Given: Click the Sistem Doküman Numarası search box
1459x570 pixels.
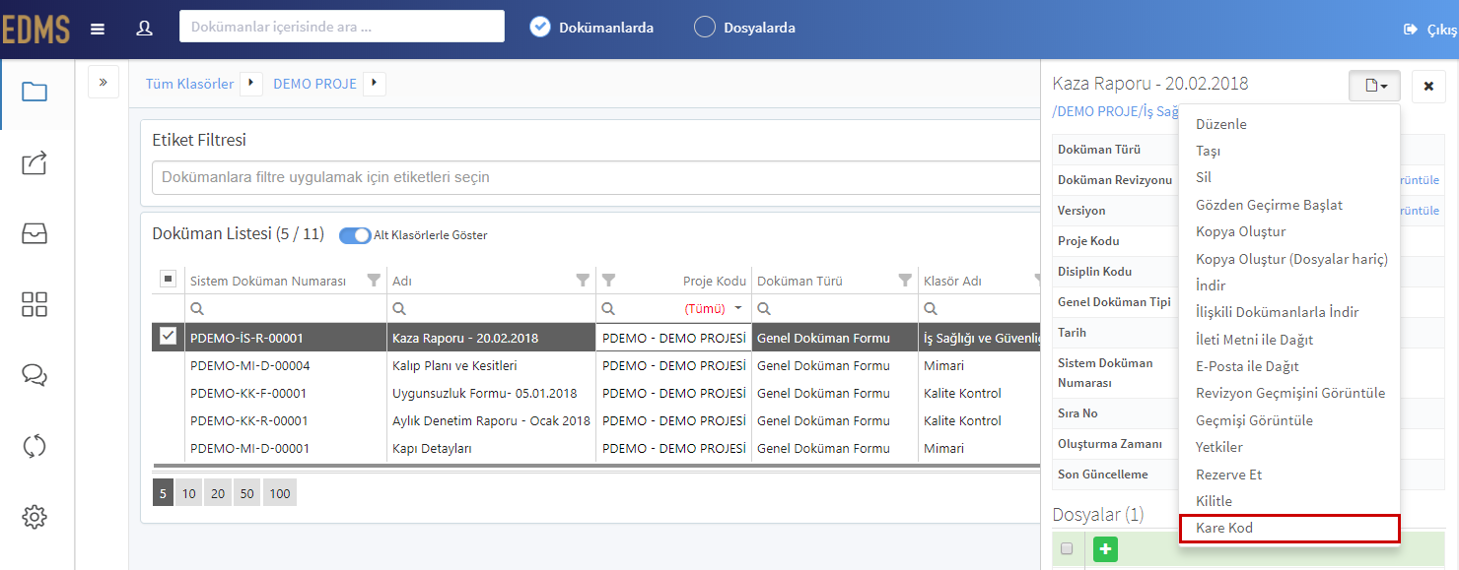Looking at the screenshot, I should [285, 308].
